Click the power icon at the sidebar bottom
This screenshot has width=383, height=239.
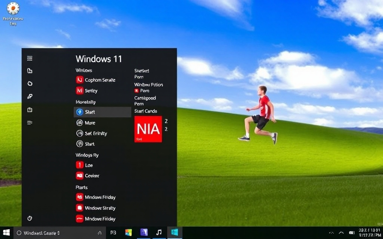[30, 218]
